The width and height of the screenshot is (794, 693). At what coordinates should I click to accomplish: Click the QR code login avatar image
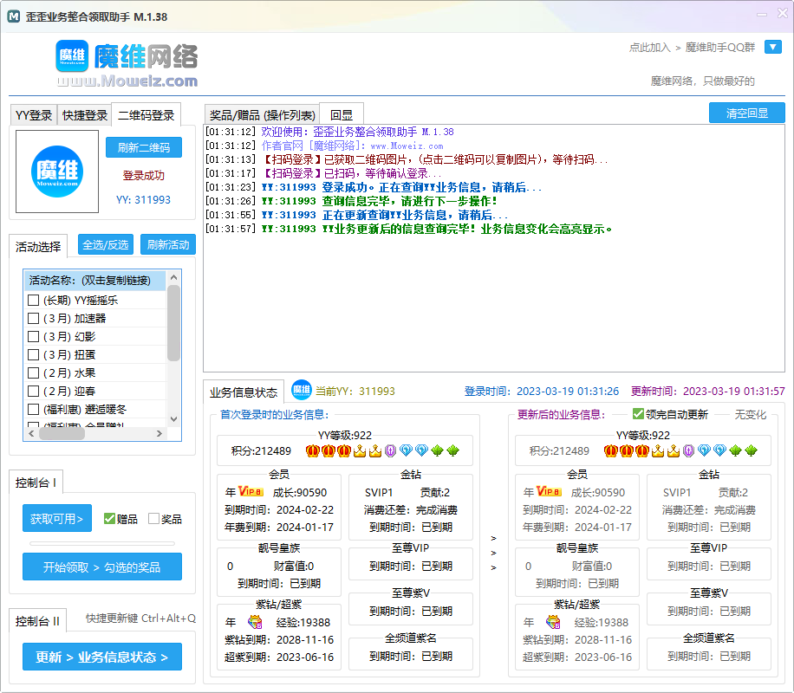point(57,172)
